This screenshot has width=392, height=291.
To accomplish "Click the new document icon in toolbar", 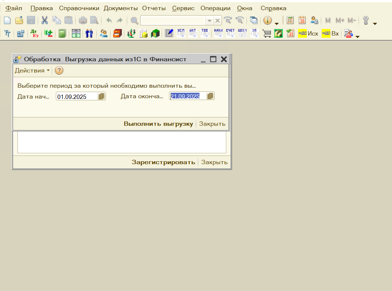I will point(7,21).
